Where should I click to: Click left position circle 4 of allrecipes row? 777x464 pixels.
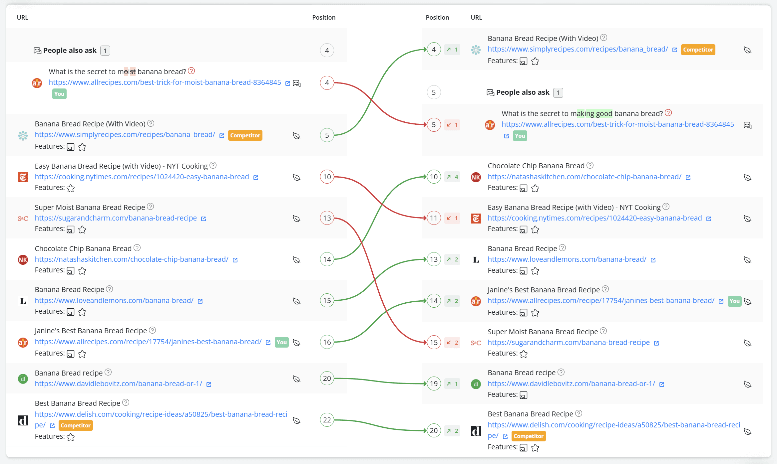pyautogui.click(x=327, y=83)
